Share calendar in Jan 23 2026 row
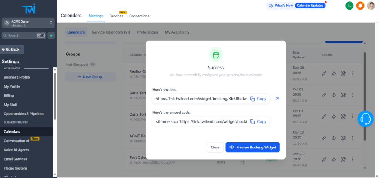Viewport: 379px width, 178px height. [x=333, y=160]
